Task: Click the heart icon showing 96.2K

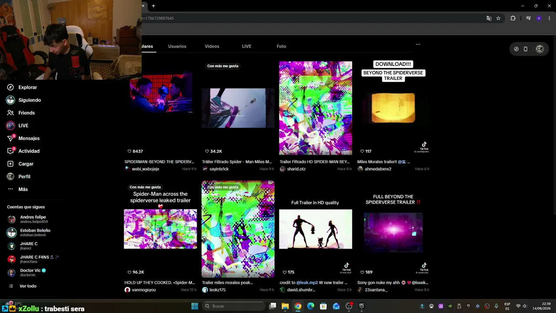Action: point(129,272)
